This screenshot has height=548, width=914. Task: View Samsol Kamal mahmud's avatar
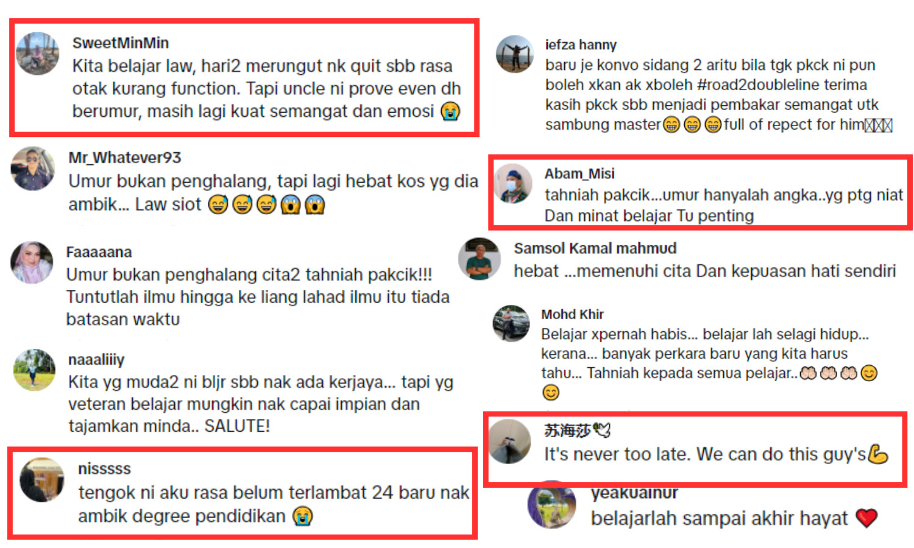(480, 259)
